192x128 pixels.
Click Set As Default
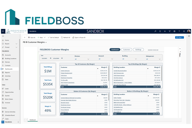point(53,38)
